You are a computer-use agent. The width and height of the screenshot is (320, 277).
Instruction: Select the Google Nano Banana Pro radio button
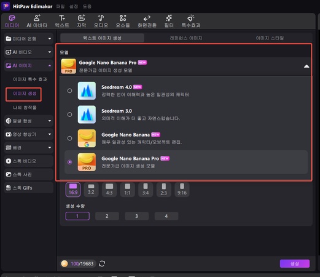click(69, 162)
